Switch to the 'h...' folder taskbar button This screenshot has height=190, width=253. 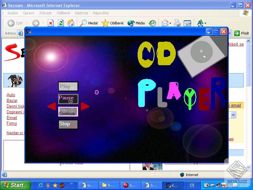(109, 185)
